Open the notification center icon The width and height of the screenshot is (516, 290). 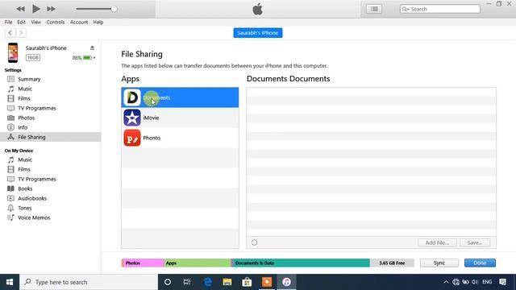pos(502,282)
